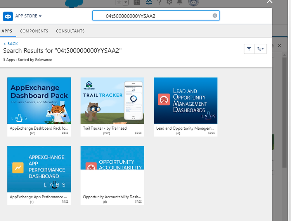291x221 pixels.
Task: Click the 'Opportunity Accountability Dash...' title
Action: pos(112,197)
